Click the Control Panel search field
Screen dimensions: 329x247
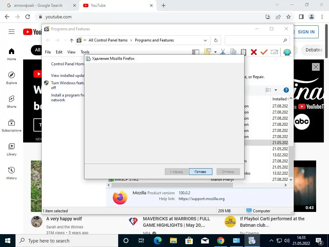257,40
